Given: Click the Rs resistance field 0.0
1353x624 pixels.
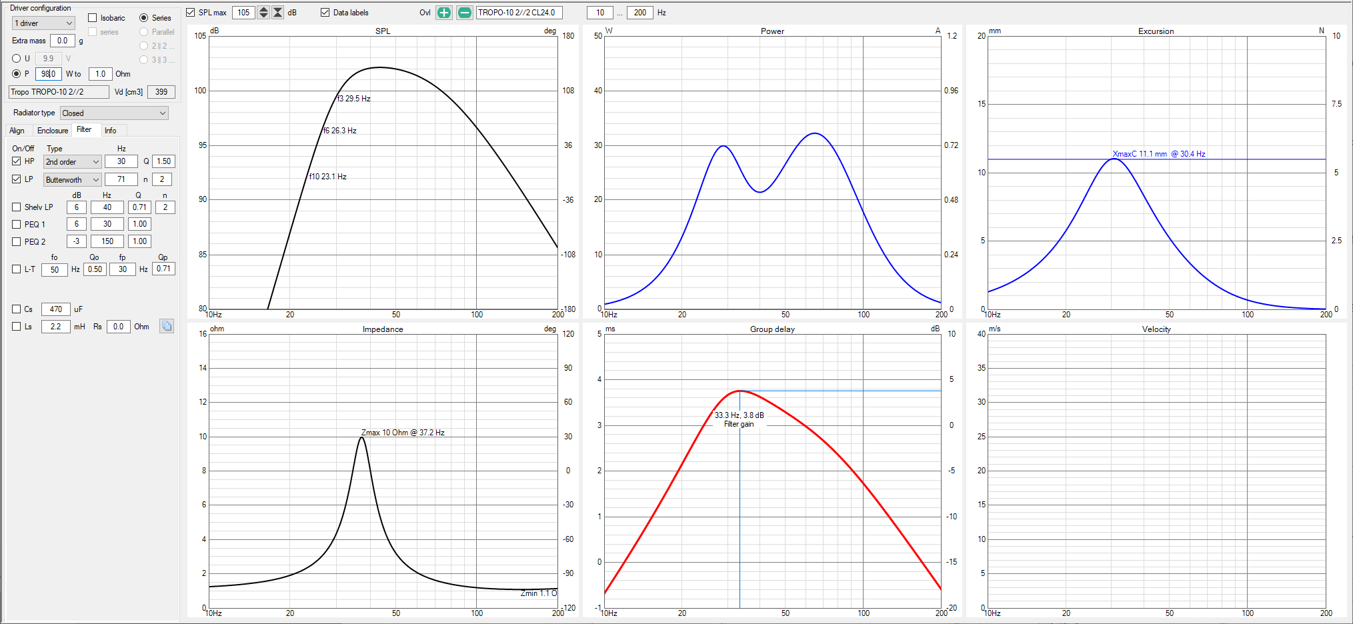Looking at the screenshot, I should point(118,327).
